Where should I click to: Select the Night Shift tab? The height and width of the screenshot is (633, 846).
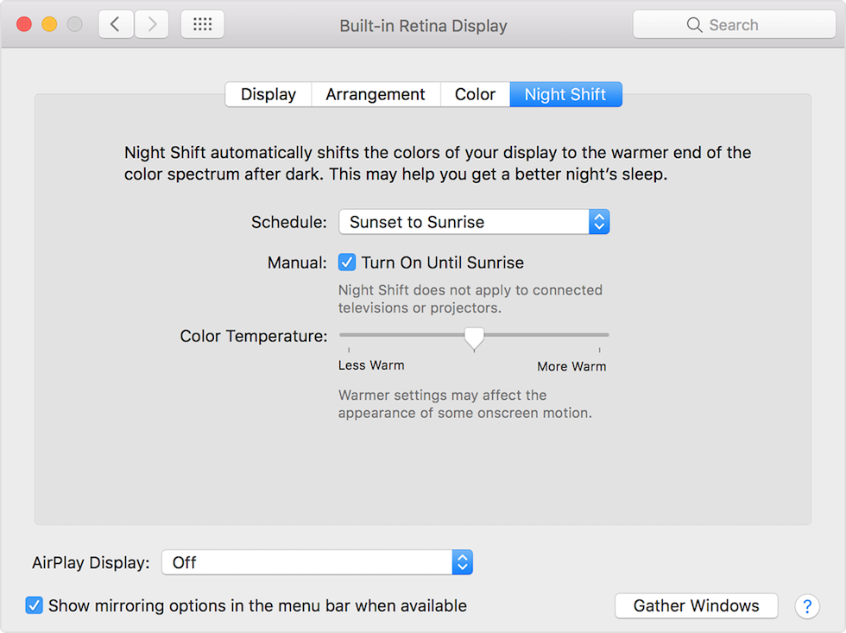565,94
